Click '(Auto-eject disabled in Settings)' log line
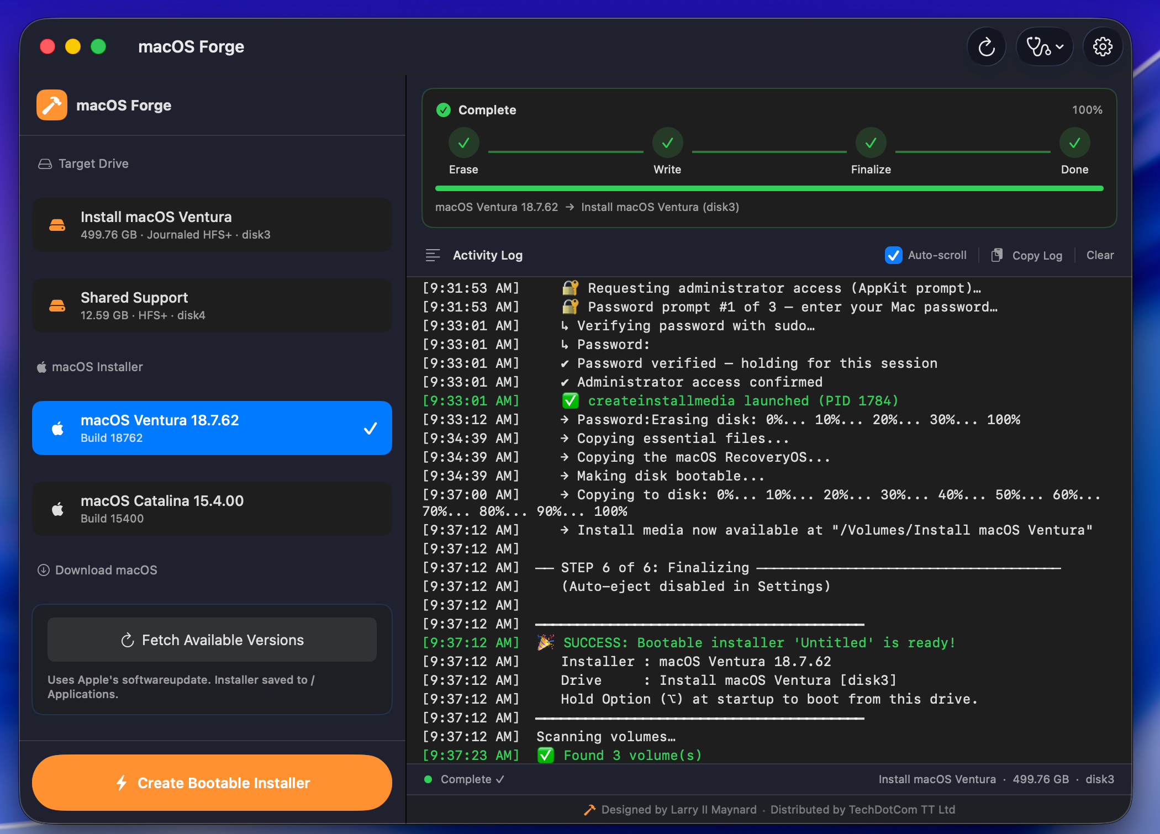This screenshot has height=834, width=1160. (x=696, y=587)
